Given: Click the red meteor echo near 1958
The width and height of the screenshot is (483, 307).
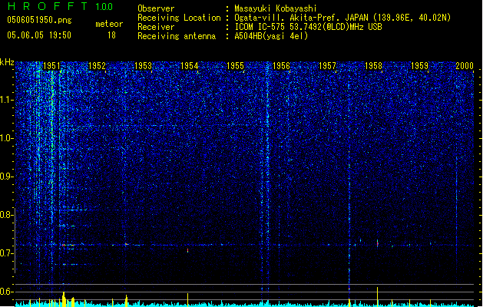Looking at the screenshot, I should coord(377,243).
